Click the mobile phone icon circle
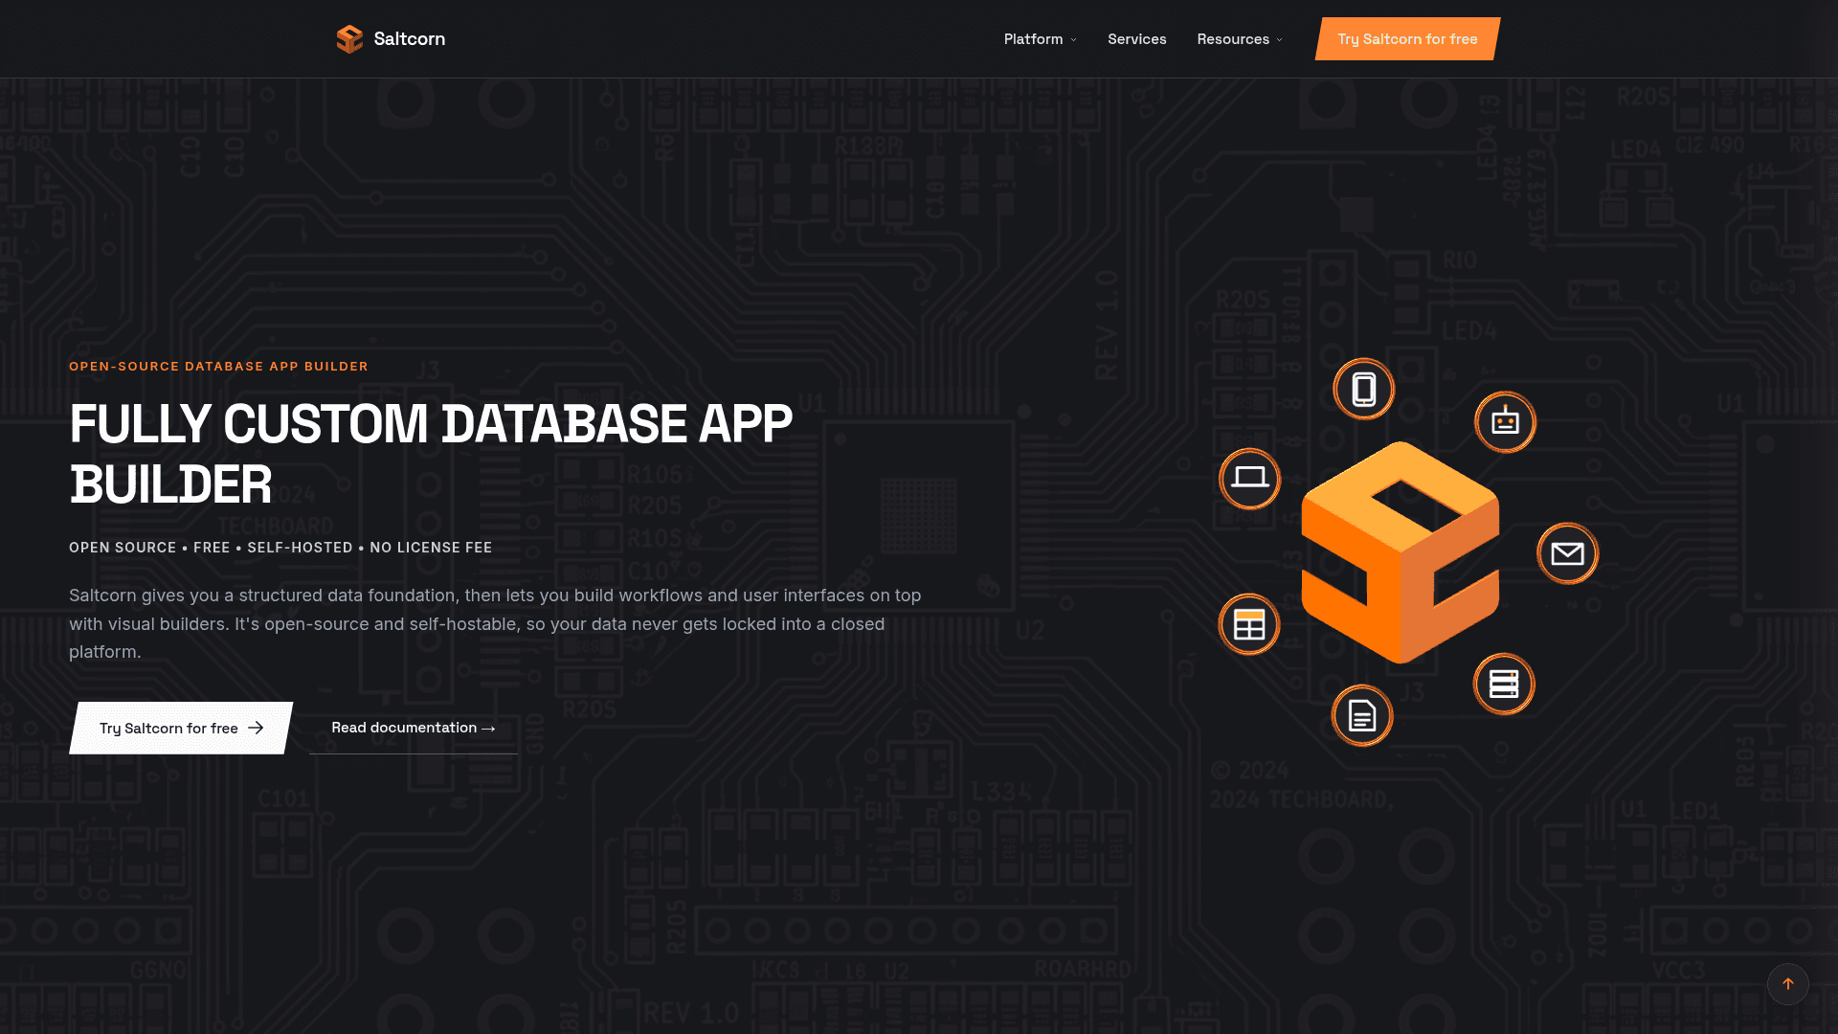The image size is (1838, 1034). [x=1364, y=389]
